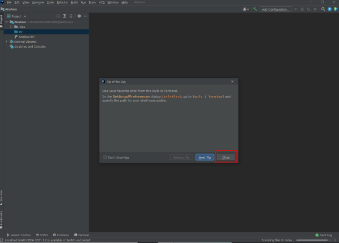Image resolution: width=339 pixels, height=243 pixels.
Task: Open the Tools menu
Action: 92,2
